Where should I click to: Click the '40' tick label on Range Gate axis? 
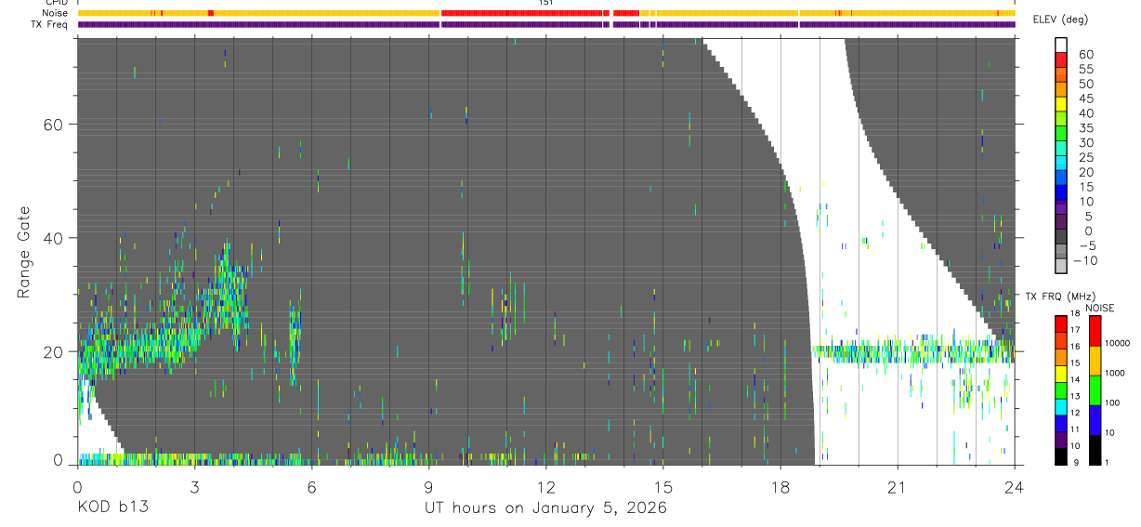tap(54, 238)
